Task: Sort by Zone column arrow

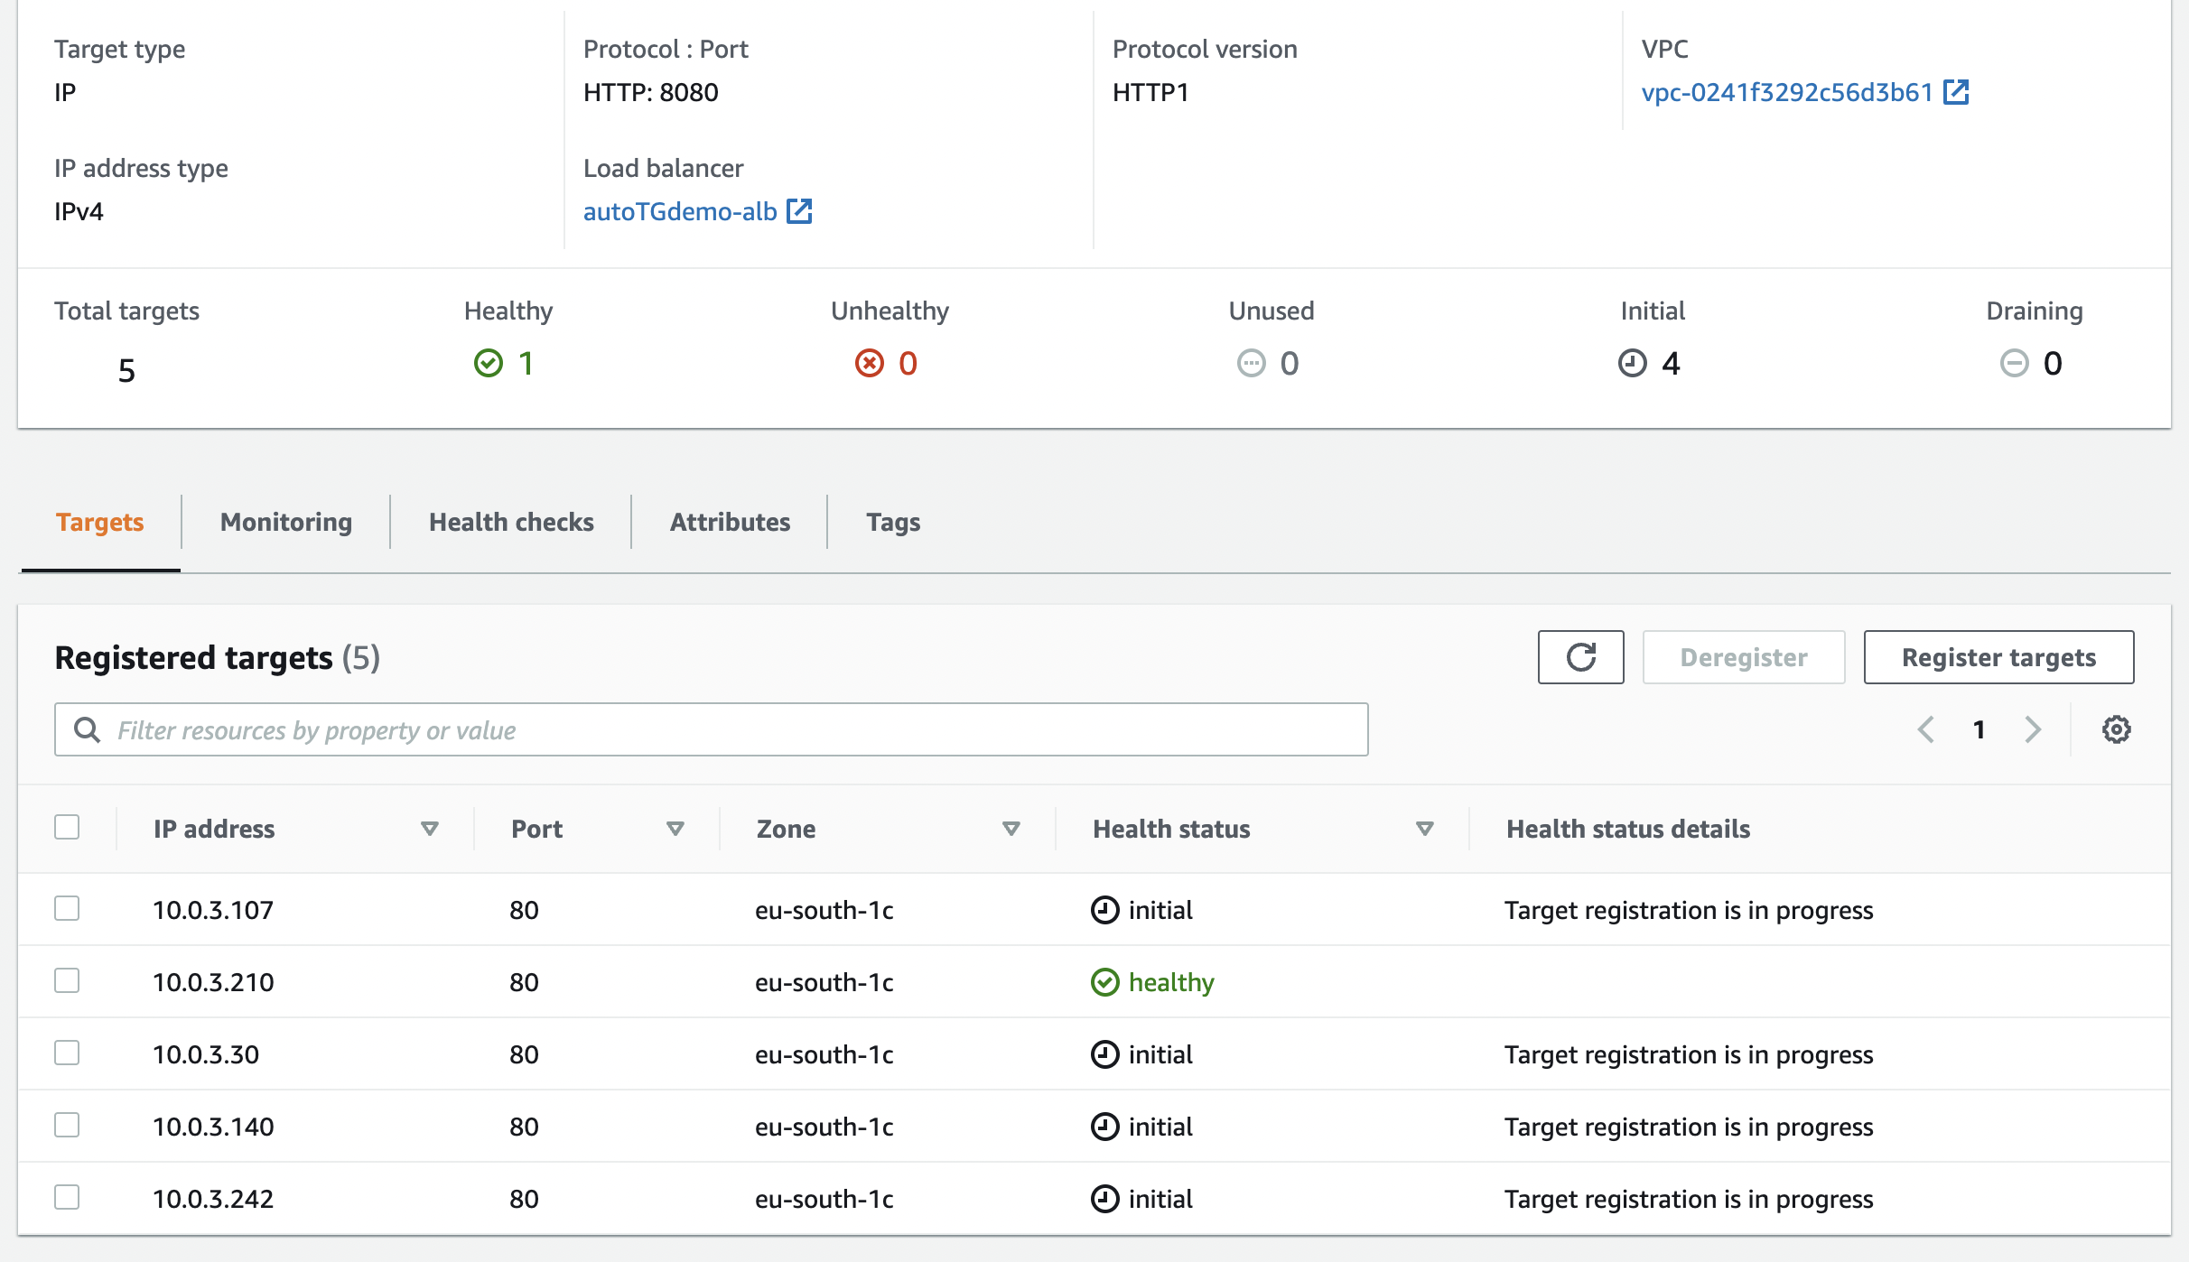Action: (1011, 829)
